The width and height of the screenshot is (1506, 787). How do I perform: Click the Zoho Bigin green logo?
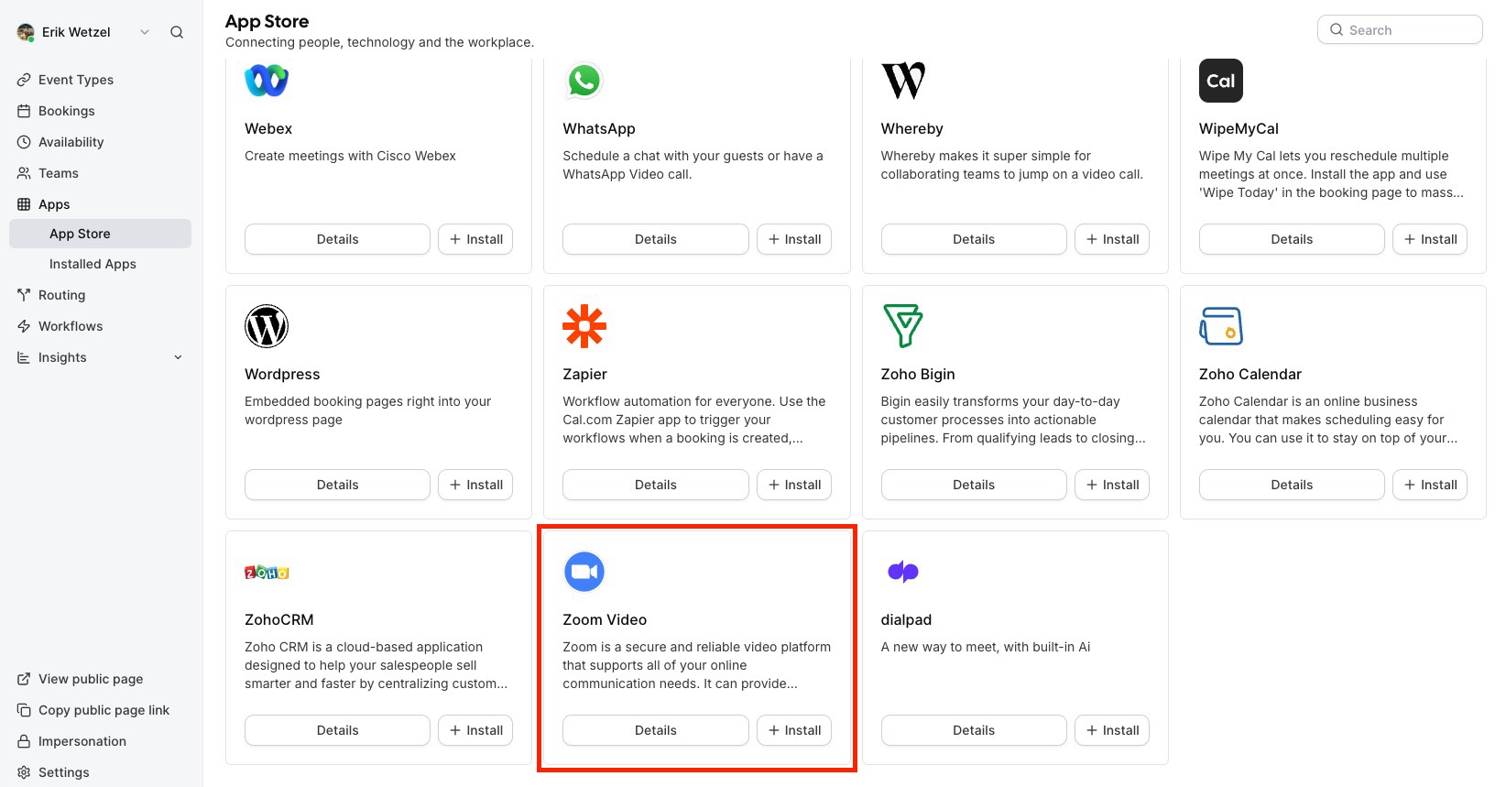pos(903,326)
